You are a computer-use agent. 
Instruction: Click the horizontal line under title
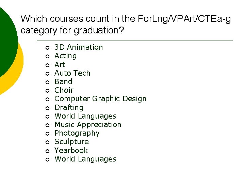coord(134,41)
